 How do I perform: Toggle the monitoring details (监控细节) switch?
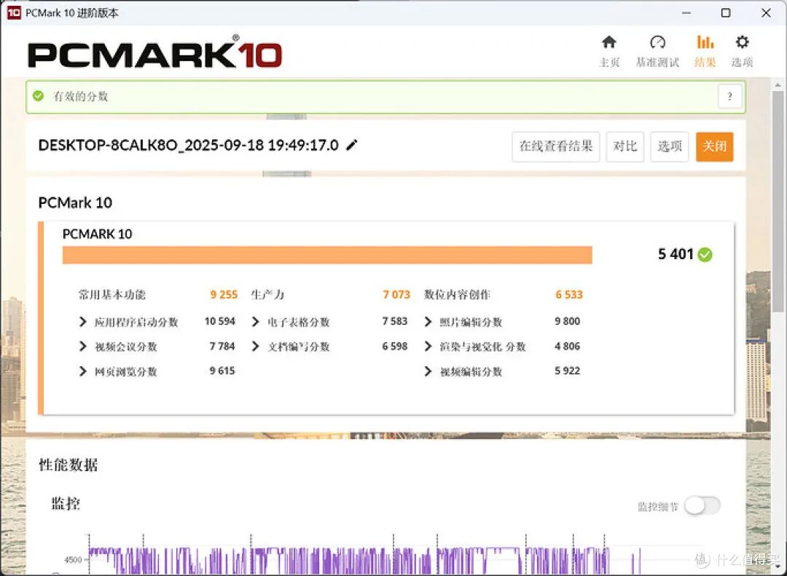(702, 506)
